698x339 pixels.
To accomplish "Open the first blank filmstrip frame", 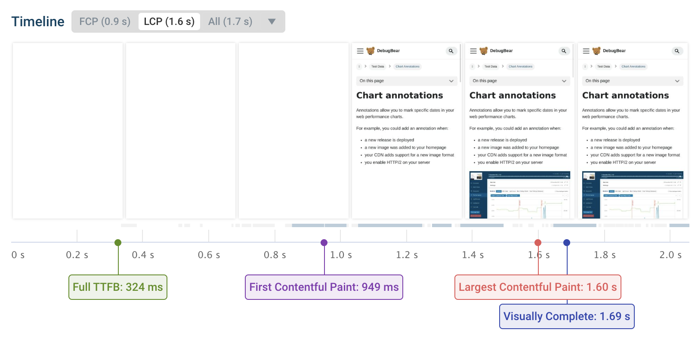I will coord(68,130).
